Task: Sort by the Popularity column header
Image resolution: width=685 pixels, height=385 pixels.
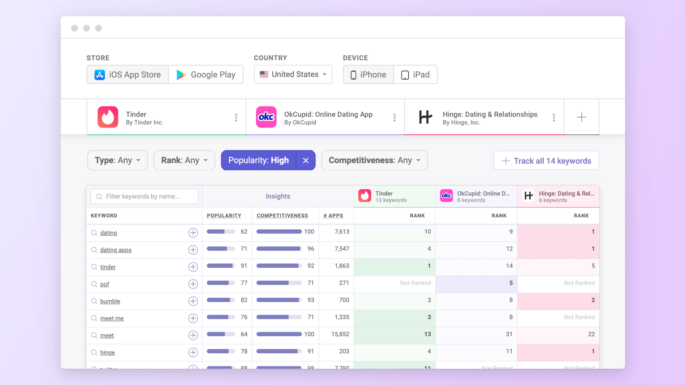Action: point(224,216)
